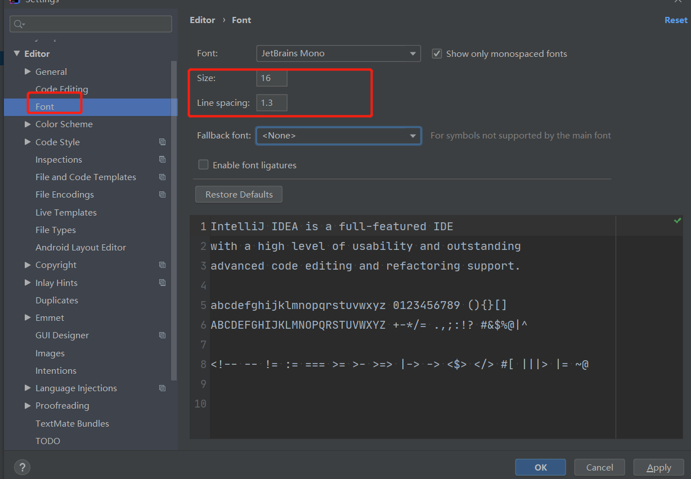Screen dimensions: 691x479
Task: Expand the Emmet node
Action: 28,317
